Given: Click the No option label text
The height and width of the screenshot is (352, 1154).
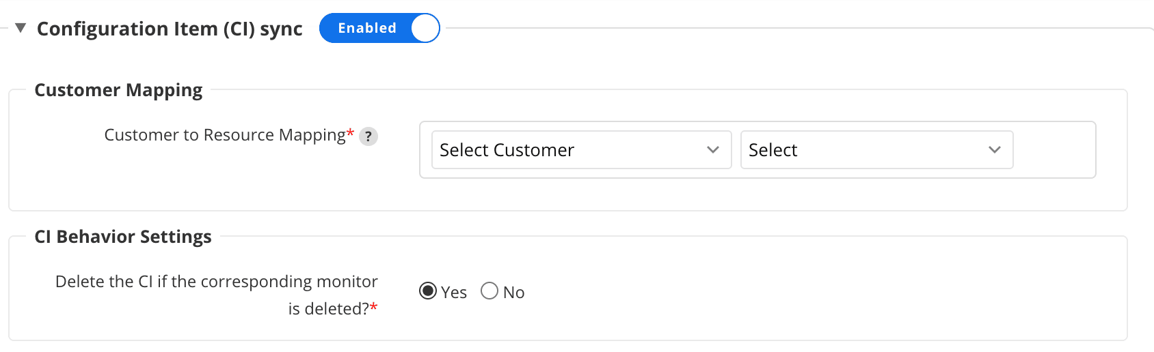Looking at the screenshot, I should click(x=514, y=293).
